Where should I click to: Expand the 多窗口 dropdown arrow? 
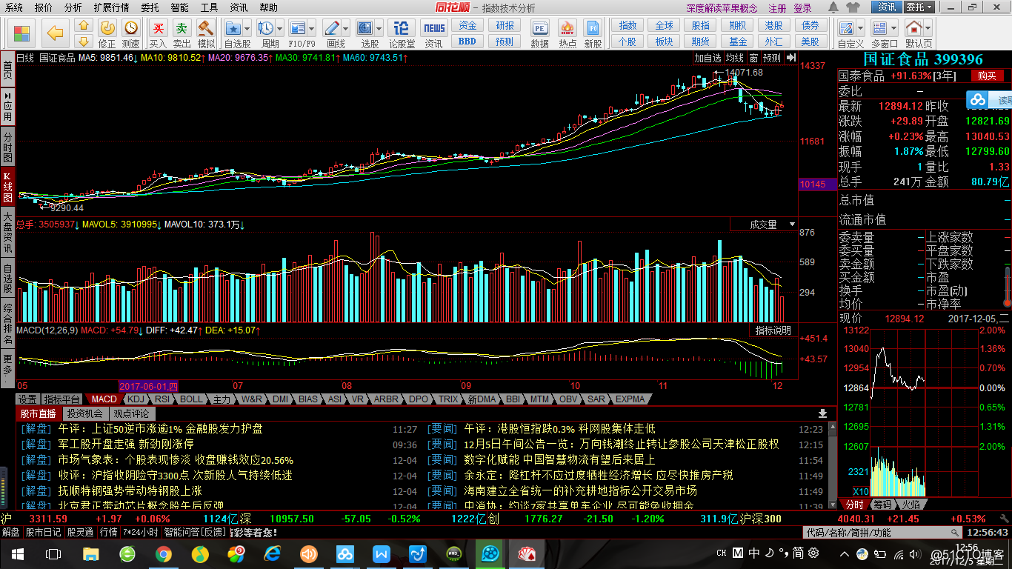(893, 28)
